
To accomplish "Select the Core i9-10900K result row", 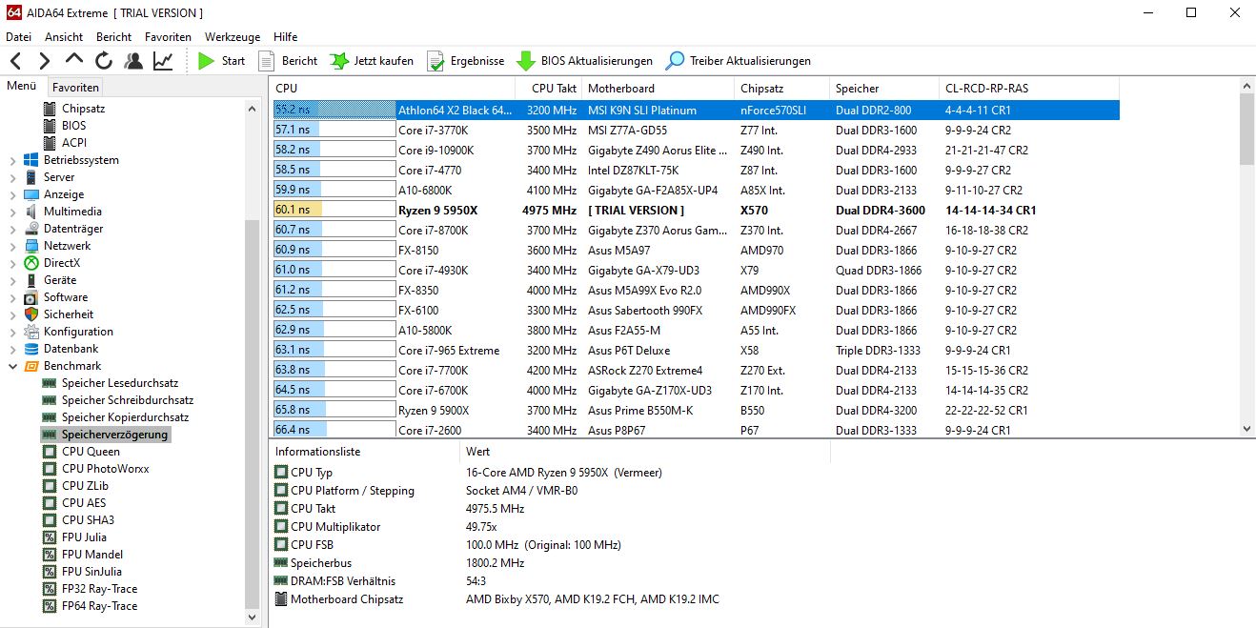I will tap(696, 150).
